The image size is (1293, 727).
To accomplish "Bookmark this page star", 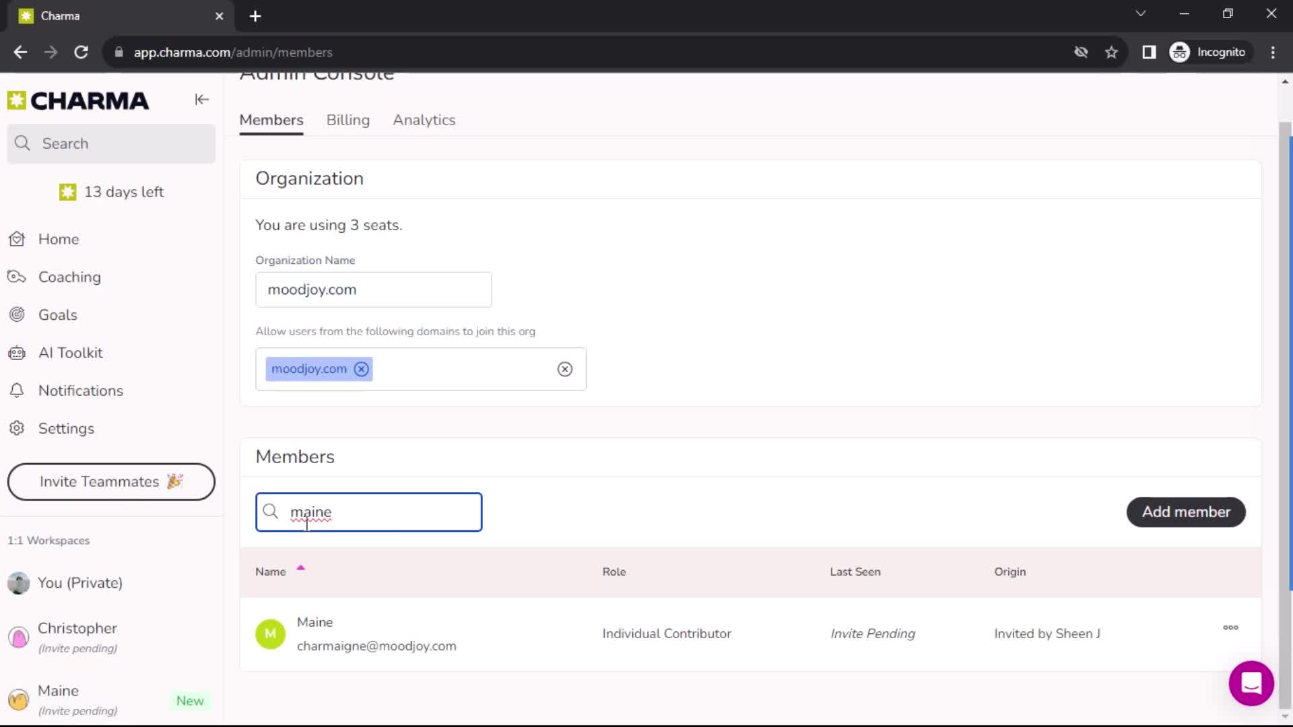I will (1111, 52).
